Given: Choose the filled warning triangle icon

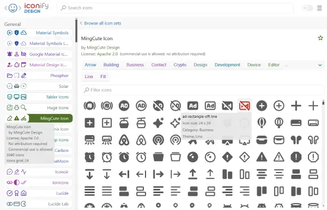Looking at the screenshot, I should click(x=262, y=157).
